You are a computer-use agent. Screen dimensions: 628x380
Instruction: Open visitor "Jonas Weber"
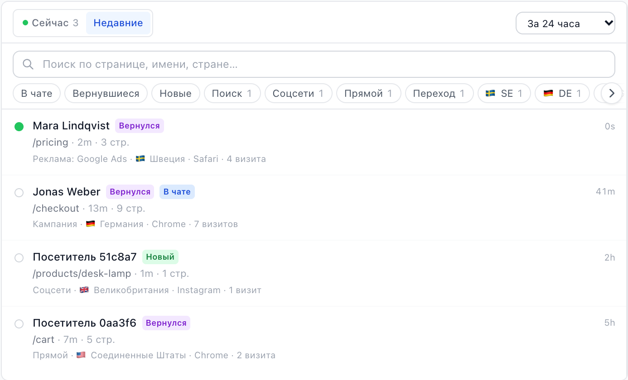pos(67,192)
